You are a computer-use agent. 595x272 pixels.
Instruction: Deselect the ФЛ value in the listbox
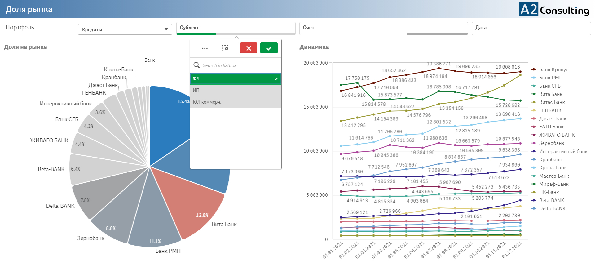click(236, 78)
